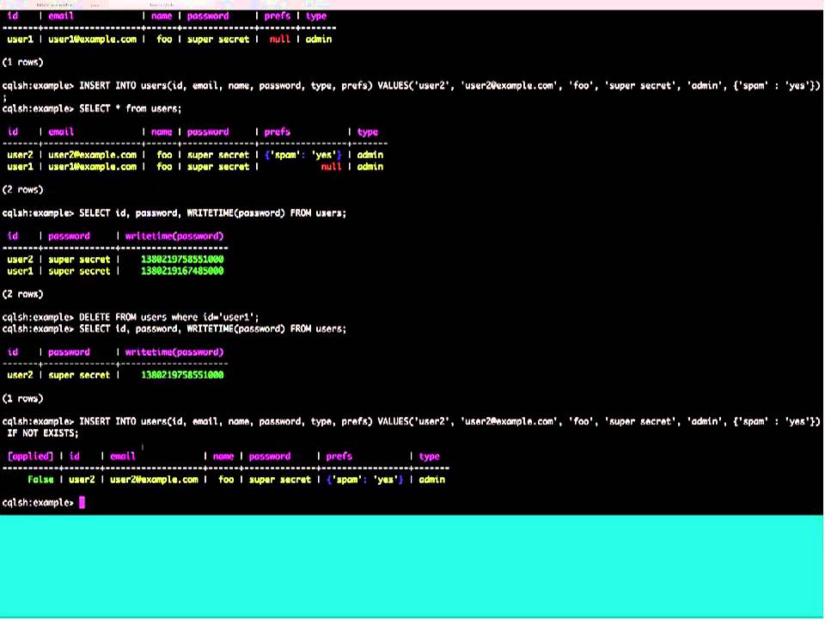This screenshot has height=619, width=825.
Task: Click 1380219758551000 in the two-row writetime result
Action: coord(182,260)
